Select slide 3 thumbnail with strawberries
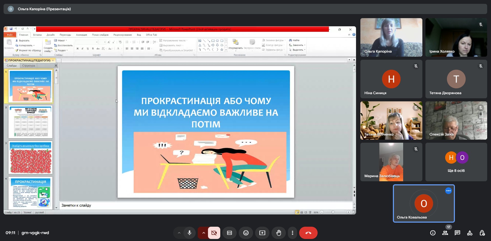The image size is (491, 241). (30, 158)
